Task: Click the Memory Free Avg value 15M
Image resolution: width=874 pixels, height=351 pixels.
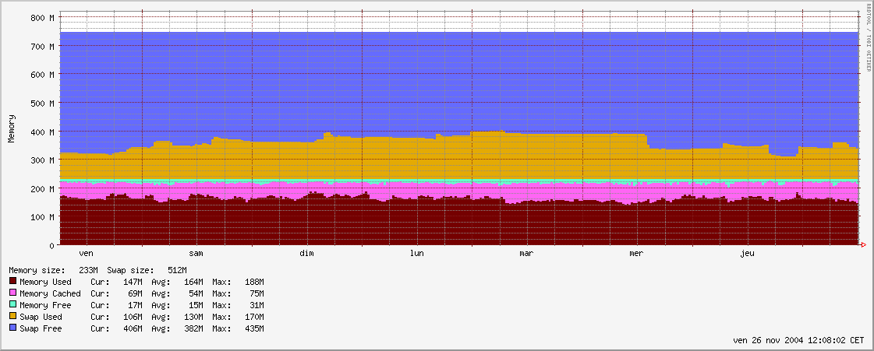Action: [x=196, y=305]
